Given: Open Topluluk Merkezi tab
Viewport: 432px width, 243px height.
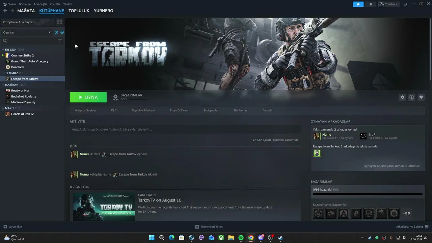Looking at the screenshot, I should click(x=143, y=110).
